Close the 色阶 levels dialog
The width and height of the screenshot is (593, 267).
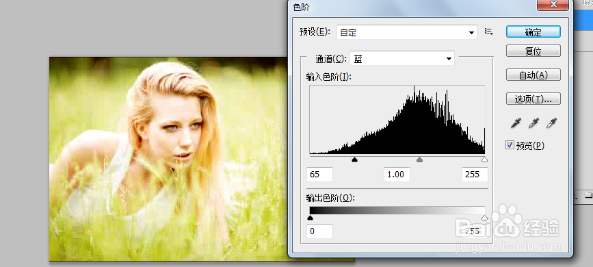point(553,4)
